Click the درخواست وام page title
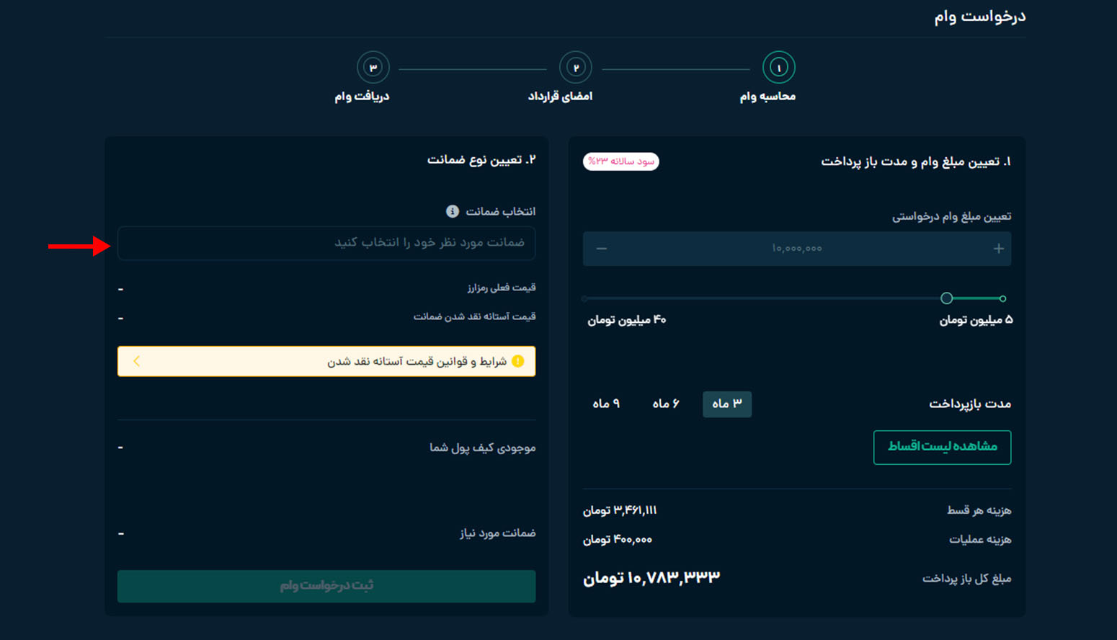 tap(980, 17)
